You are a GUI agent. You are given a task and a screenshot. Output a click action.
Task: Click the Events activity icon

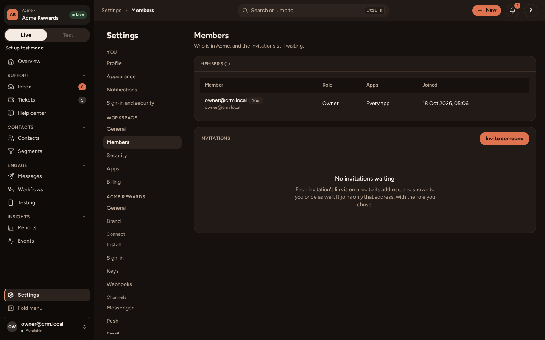[x=11, y=241]
